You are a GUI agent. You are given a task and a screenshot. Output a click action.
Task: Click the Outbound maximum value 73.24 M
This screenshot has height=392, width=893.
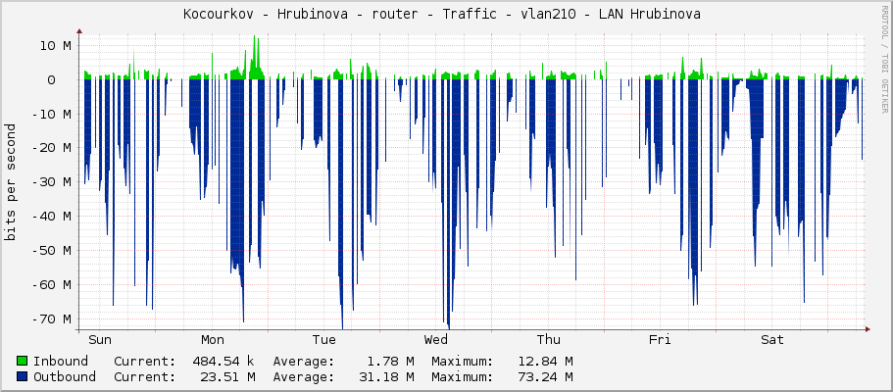tap(545, 376)
